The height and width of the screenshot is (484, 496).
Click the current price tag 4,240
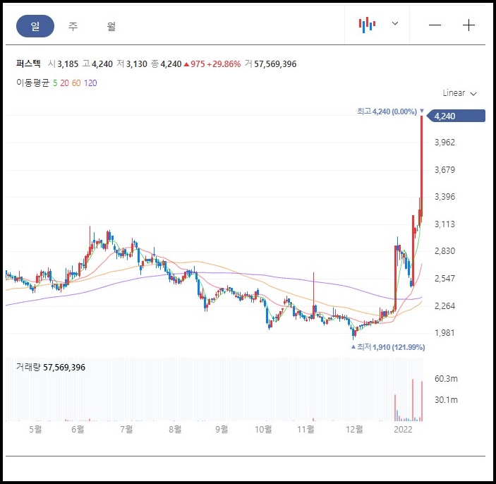456,116
